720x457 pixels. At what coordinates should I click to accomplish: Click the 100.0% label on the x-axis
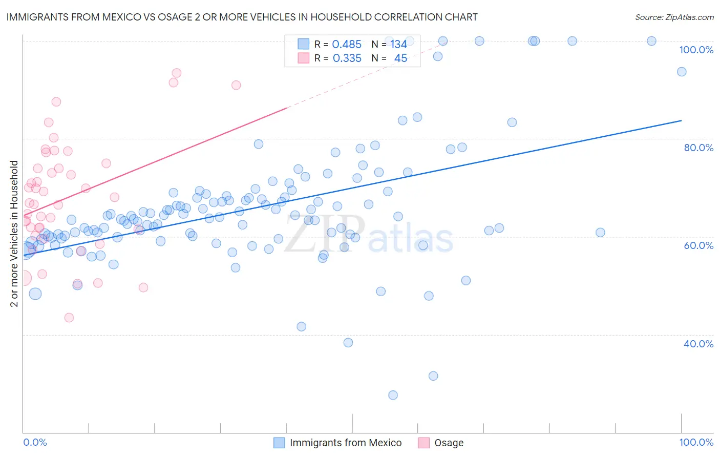click(696, 442)
